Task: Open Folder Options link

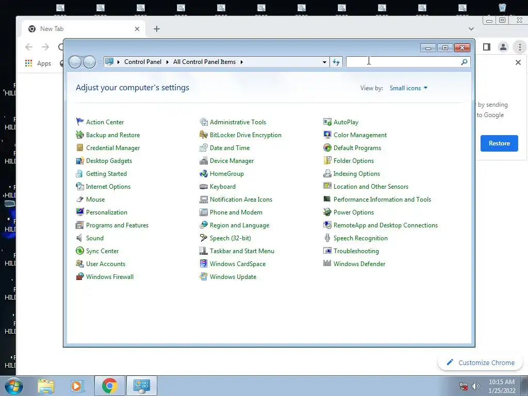Action: pyautogui.click(x=354, y=161)
